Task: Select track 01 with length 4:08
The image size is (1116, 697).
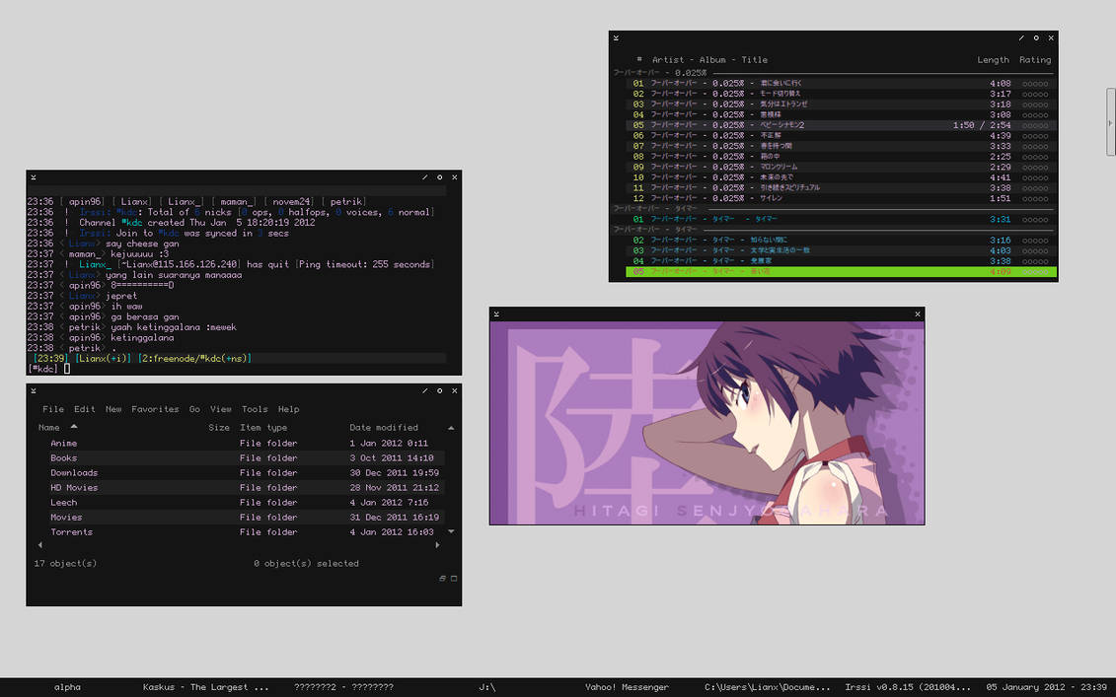Action: click(842, 83)
